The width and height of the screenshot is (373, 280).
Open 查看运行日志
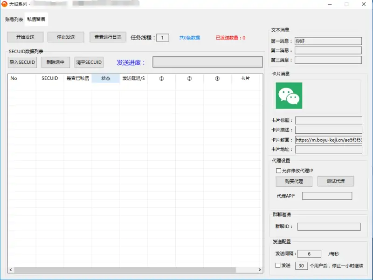(x=109, y=37)
